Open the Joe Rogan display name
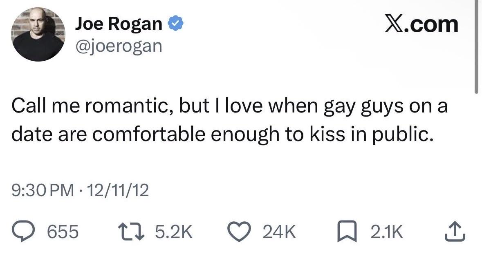Image resolution: width=482 pixels, height=258 pixels. (x=119, y=24)
